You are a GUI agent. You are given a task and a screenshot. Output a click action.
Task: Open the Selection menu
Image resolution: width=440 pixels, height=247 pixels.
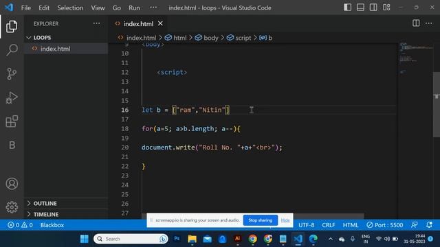pyautogui.click(x=70, y=8)
